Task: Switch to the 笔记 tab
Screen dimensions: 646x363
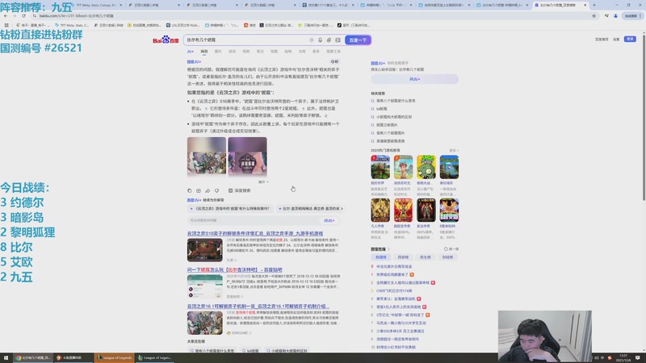Action: pyautogui.click(x=260, y=52)
